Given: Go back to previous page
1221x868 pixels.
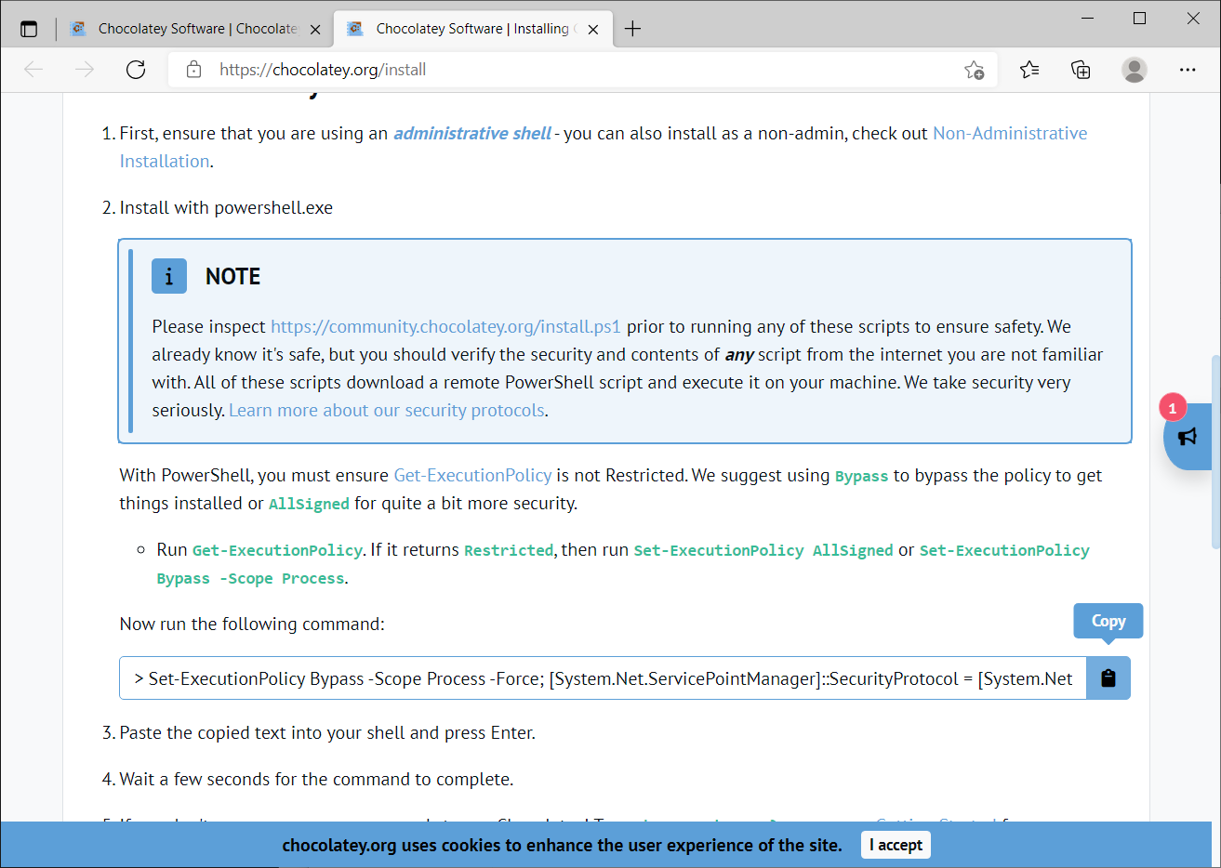Looking at the screenshot, I should [x=34, y=70].
